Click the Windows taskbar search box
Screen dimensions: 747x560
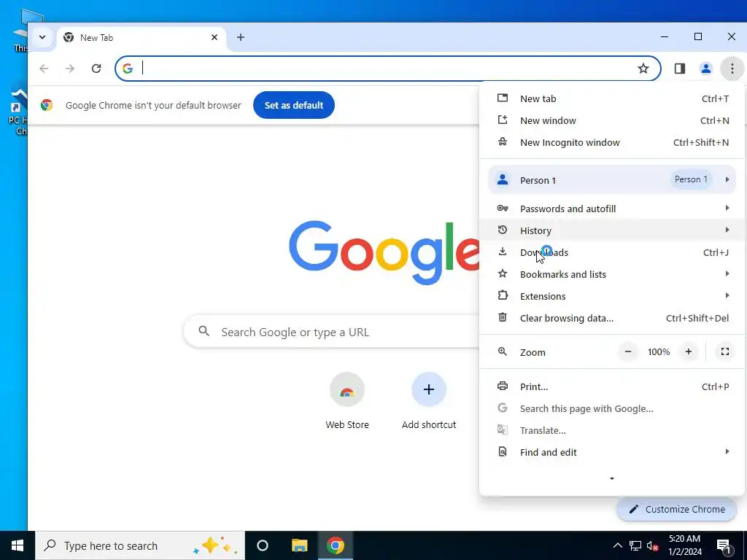(x=140, y=545)
